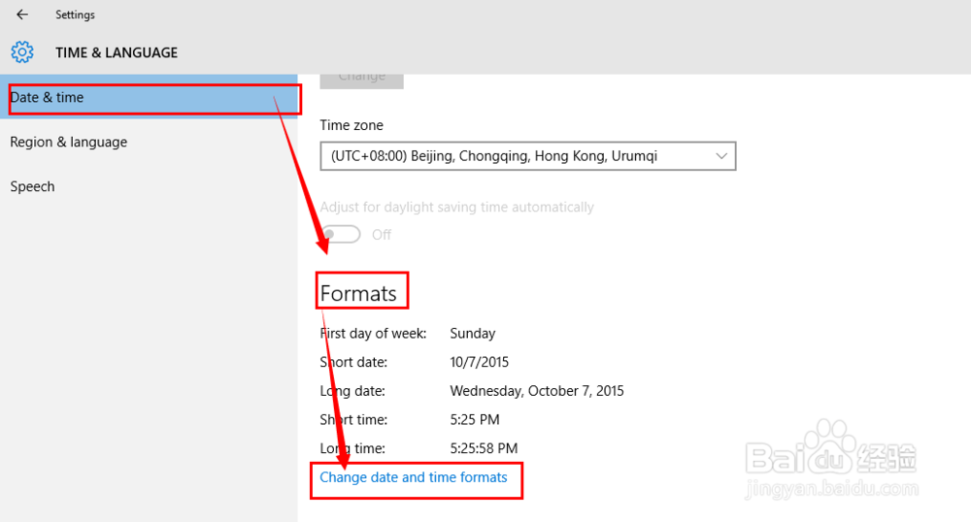
Task: Click the 5:25 PM short time value
Action: click(x=475, y=419)
